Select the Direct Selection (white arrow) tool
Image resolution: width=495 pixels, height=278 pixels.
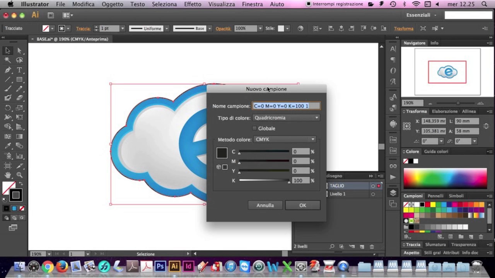pyautogui.click(x=19, y=51)
